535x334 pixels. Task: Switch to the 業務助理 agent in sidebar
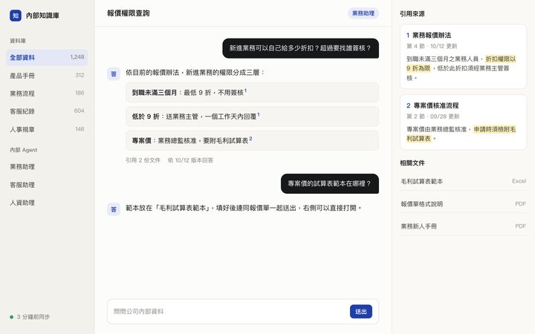coord(47,167)
